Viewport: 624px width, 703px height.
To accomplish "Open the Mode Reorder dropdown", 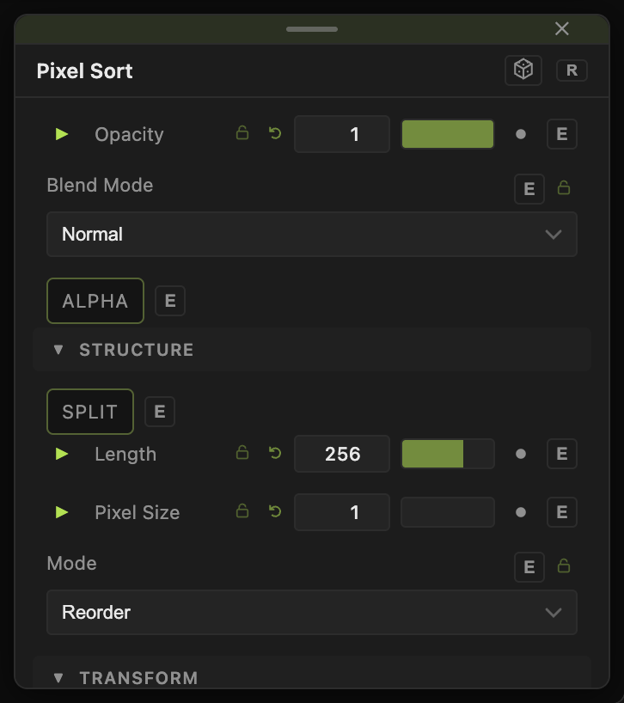I will (x=311, y=612).
